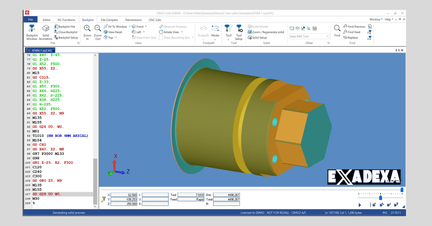Adjust the simulation speed slider handle

coord(381,198)
